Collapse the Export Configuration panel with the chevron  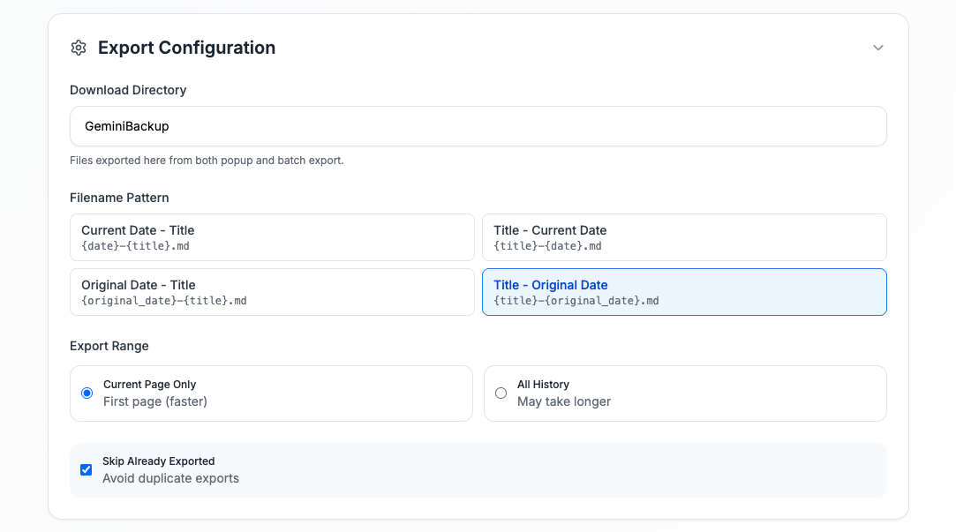(x=877, y=48)
